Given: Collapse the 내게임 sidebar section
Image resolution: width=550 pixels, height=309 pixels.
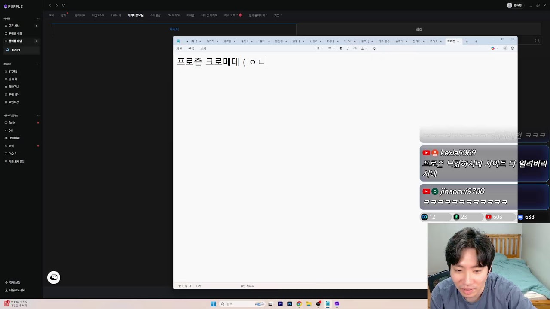Looking at the screenshot, I should click(38, 18).
